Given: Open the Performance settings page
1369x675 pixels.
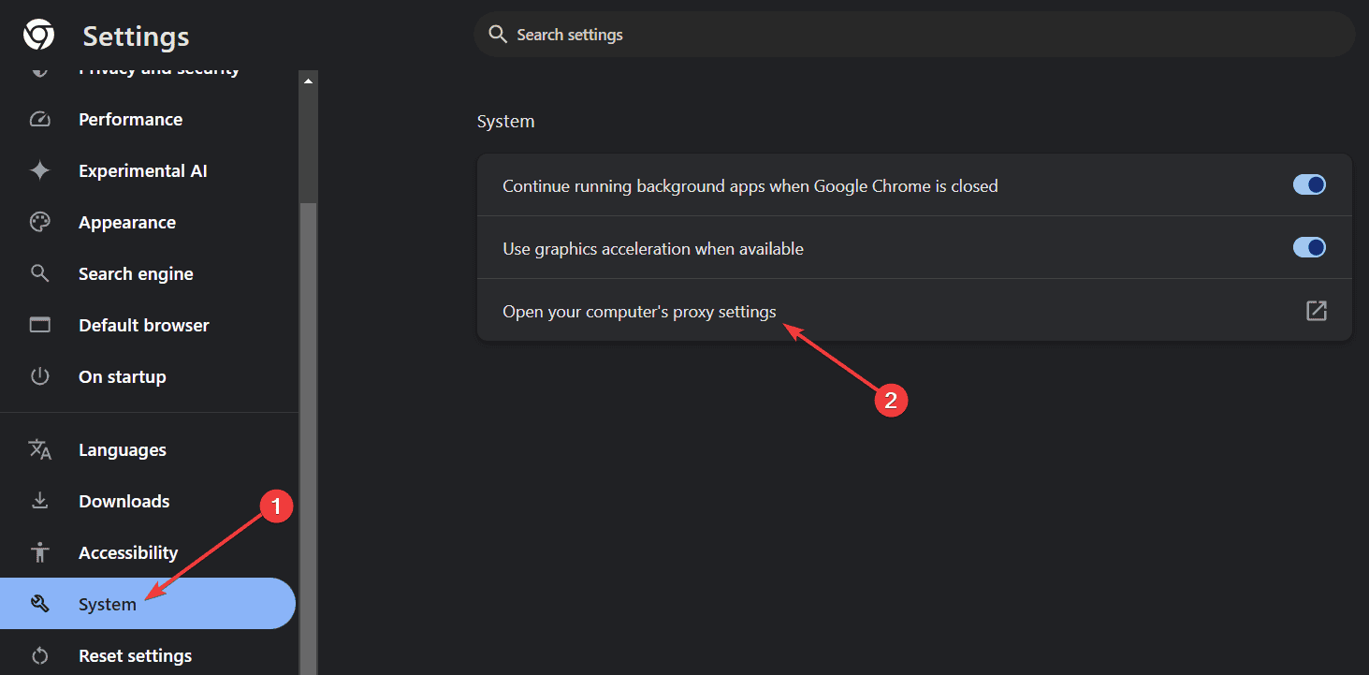Looking at the screenshot, I should tap(130, 120).
